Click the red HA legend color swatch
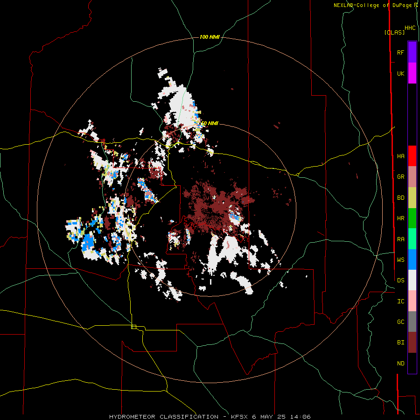 (x=412, y=156)
